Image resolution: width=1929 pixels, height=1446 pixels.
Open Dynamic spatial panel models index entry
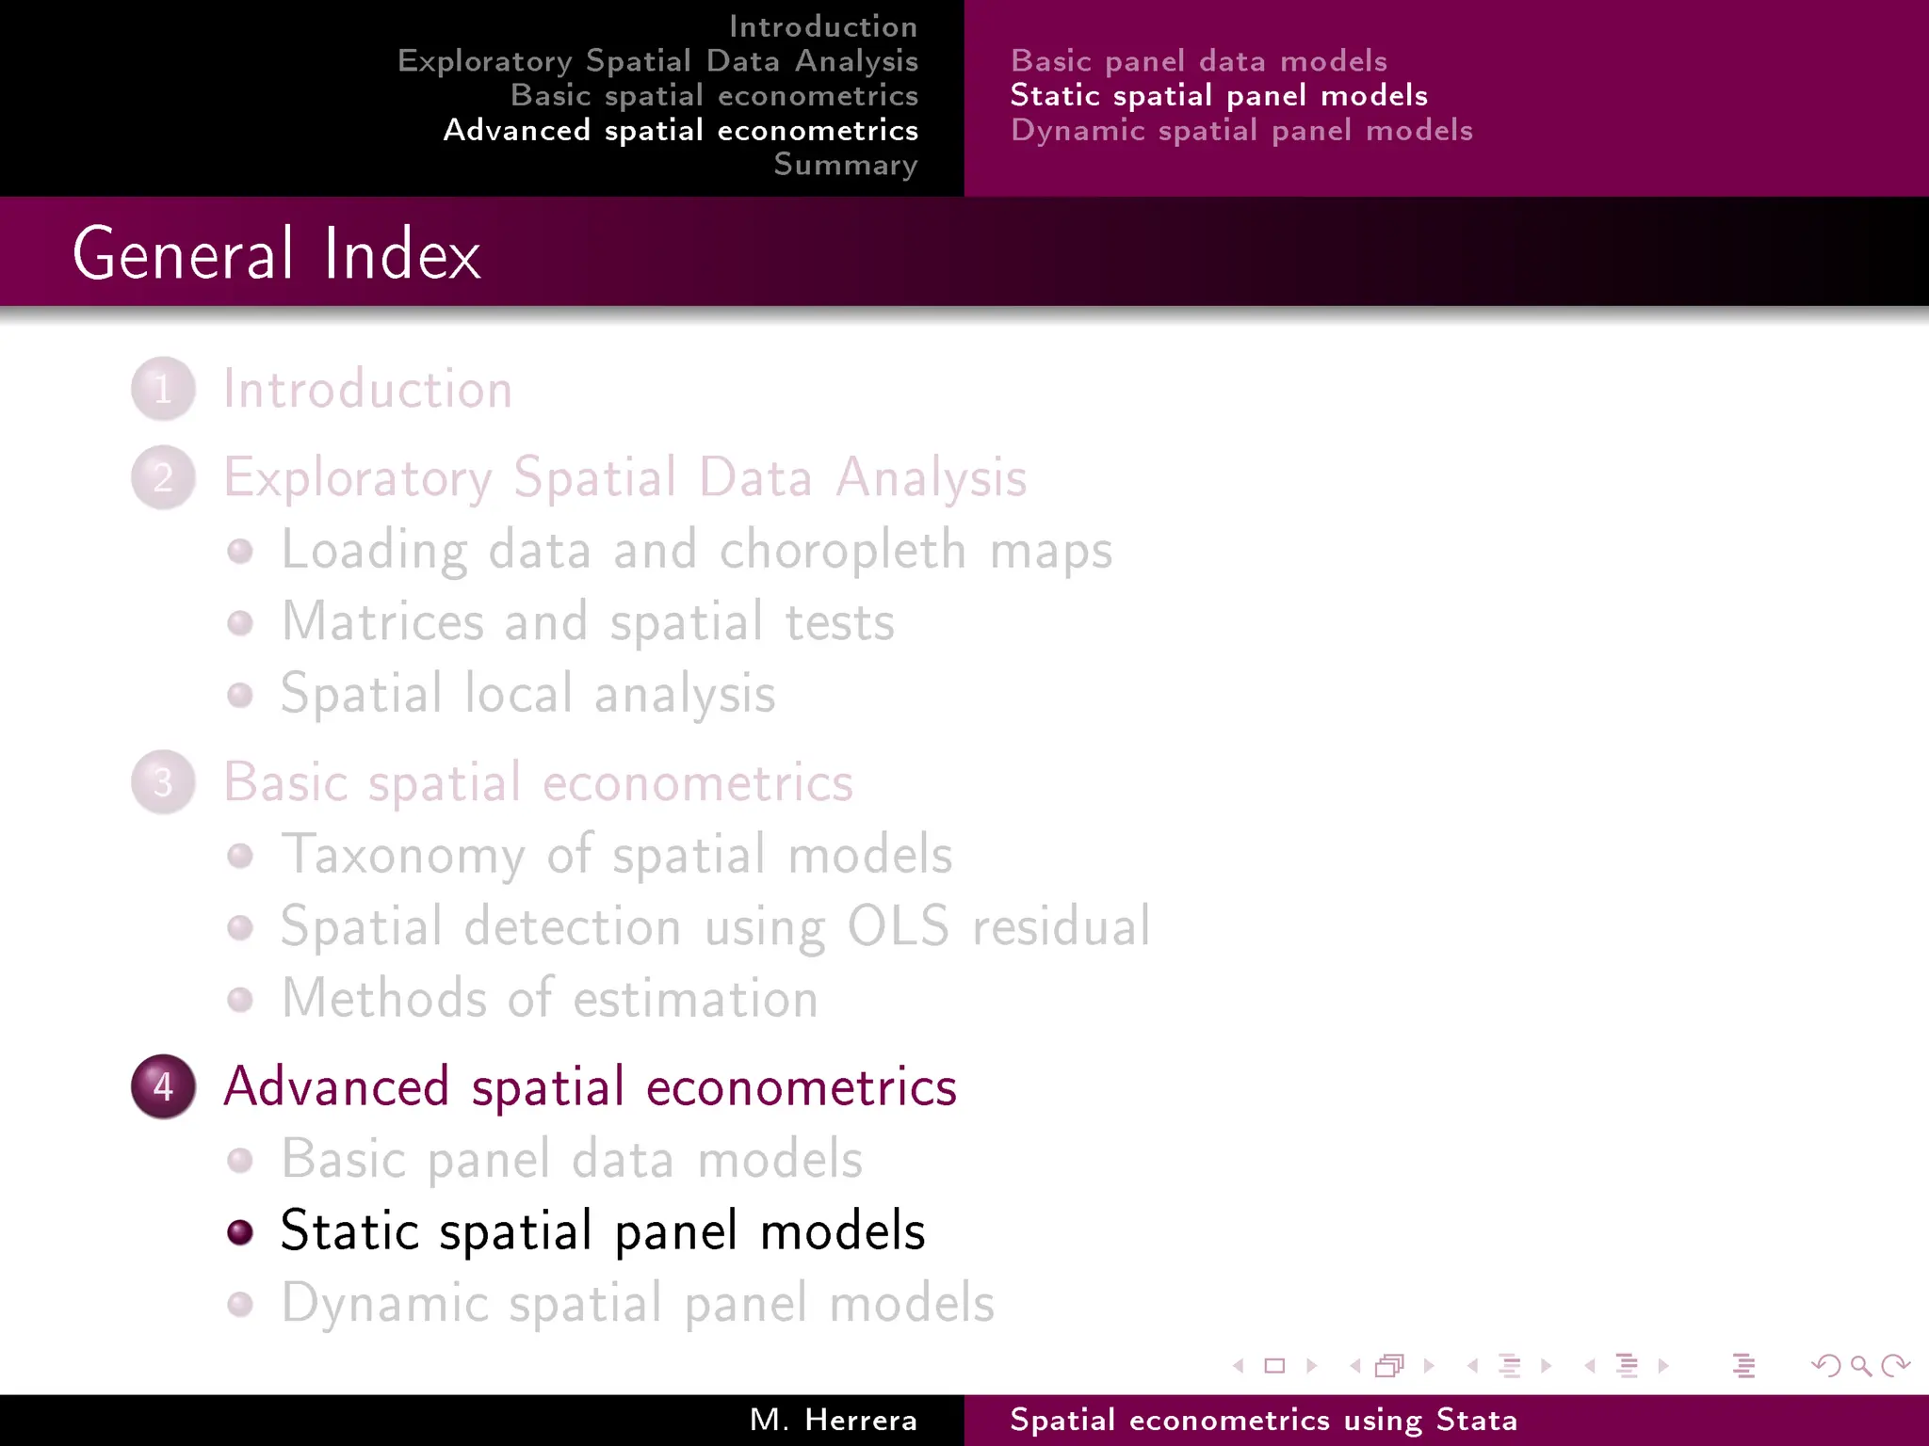pyautogui.click(x=639, y=1304)
